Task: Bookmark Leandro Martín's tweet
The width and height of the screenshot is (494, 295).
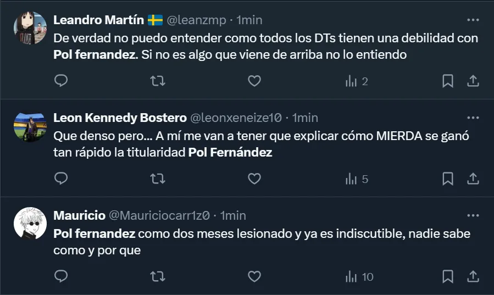Action: (x=448, y=81)
